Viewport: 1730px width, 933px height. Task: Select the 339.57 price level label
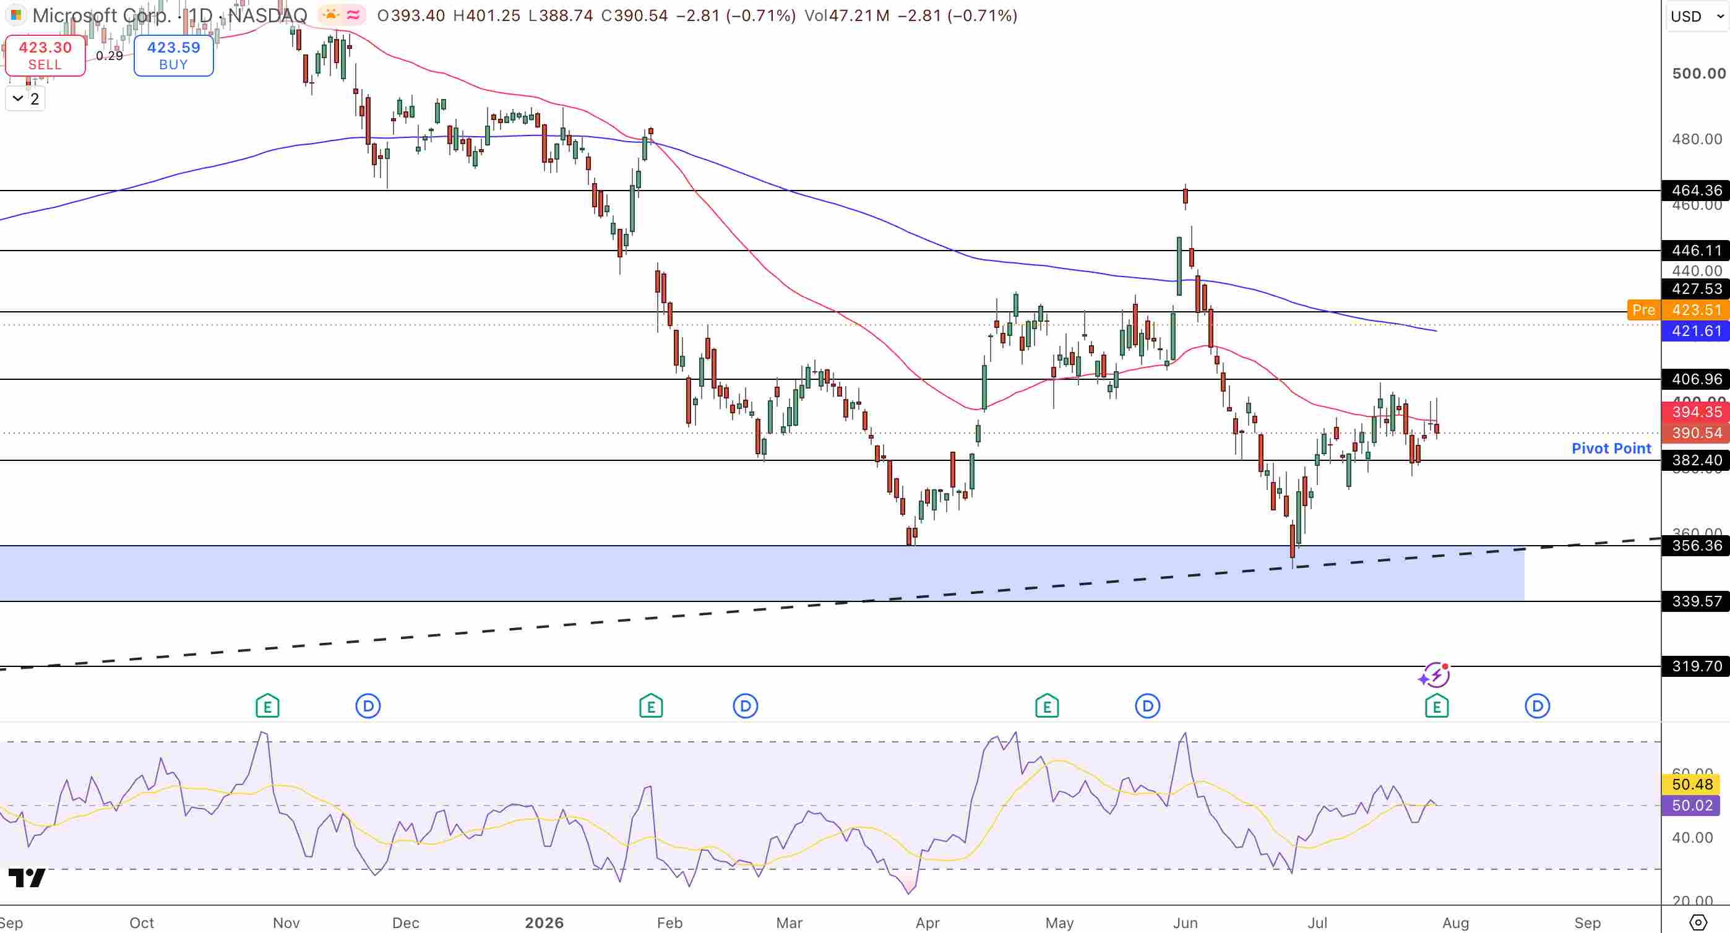[x=1696, y=601]
